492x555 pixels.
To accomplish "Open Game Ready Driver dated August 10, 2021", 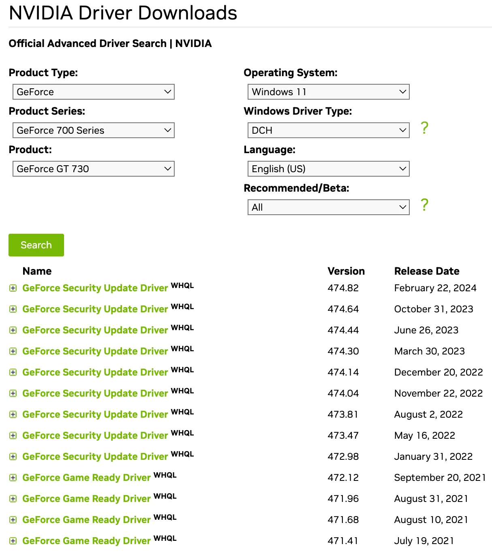I will [86, 520].
